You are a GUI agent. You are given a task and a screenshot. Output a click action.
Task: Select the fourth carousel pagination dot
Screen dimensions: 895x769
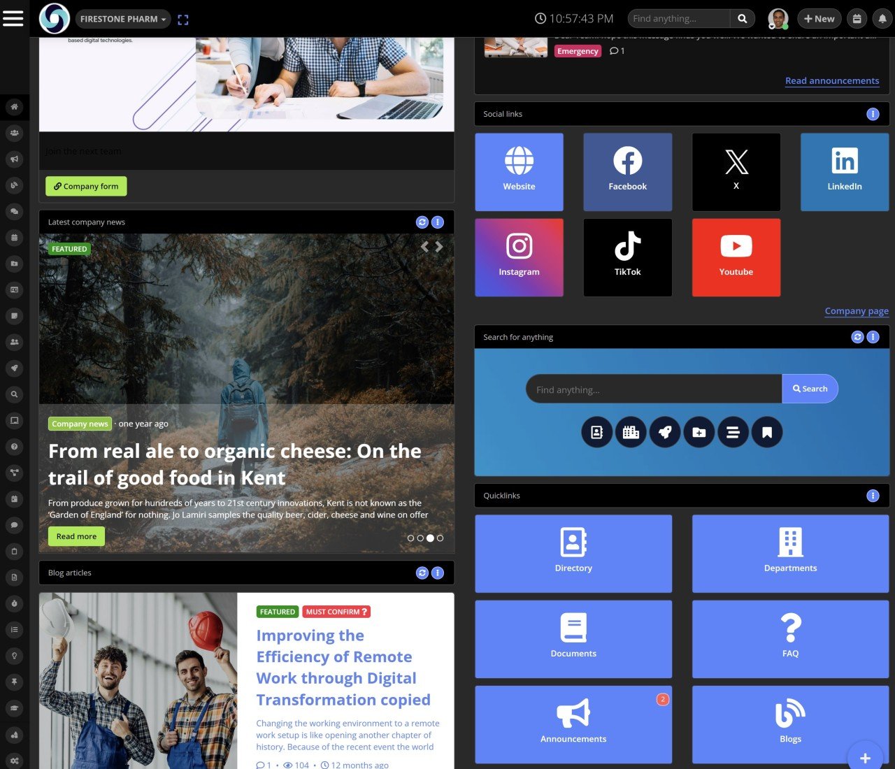click(x=439, y=538)
